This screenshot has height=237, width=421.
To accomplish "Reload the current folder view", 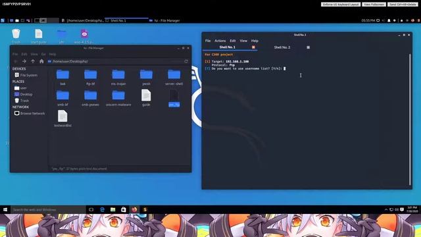I will [x=186, y=61].
